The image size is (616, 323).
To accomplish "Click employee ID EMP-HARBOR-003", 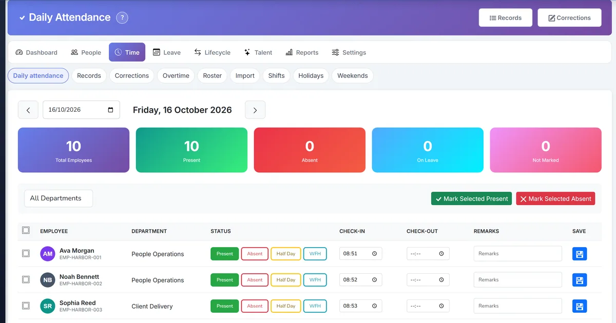I will tap(81, 310).
